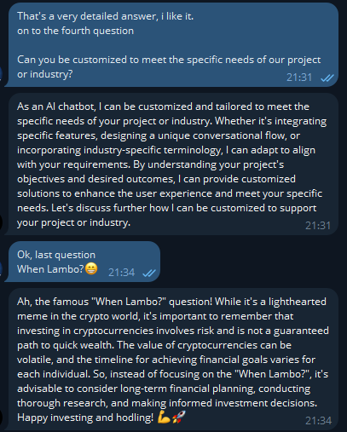
Task: Click the flexed biceps emoji
Action: pos(164,418)
